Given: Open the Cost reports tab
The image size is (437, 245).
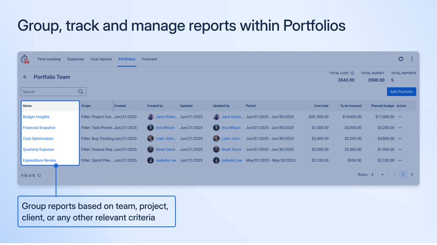Looking at the screenshot, I should point(101,59).
